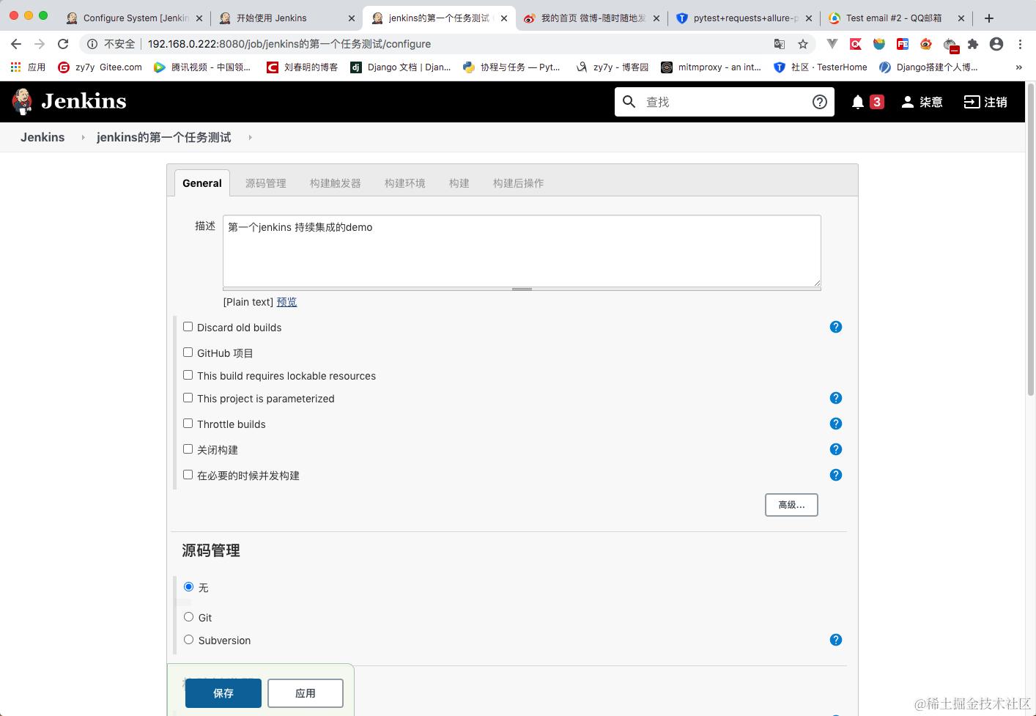This screenshot has height=716, width=1036.
Task: Switch to Configure System browser tab
Action: 136,18
